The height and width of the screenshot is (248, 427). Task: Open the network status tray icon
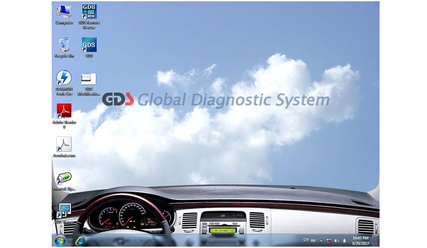tap(329, 241)
